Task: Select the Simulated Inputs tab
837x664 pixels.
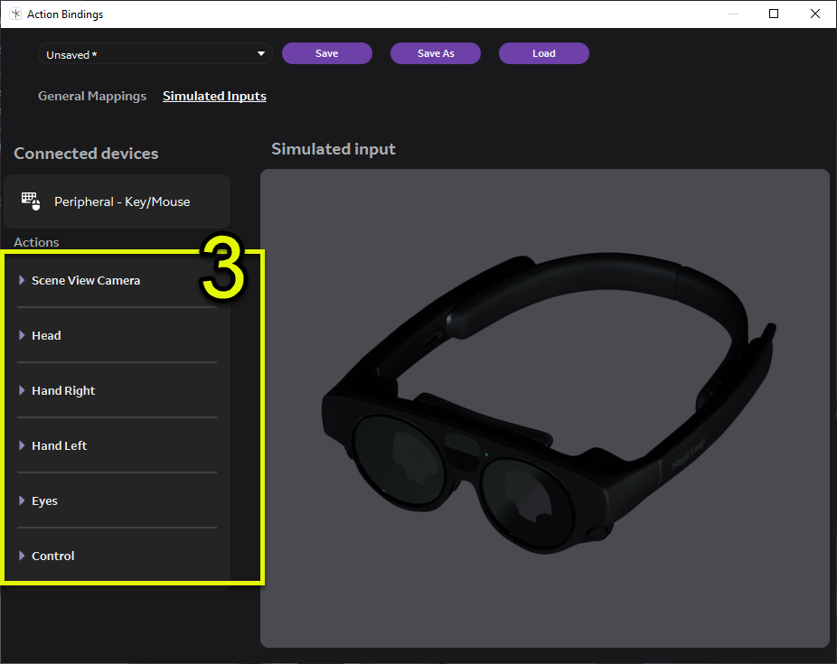Action: 214,96
